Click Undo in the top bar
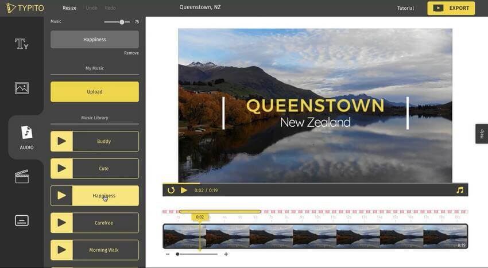Screen dimensions: 488x268 pos(91,8)
